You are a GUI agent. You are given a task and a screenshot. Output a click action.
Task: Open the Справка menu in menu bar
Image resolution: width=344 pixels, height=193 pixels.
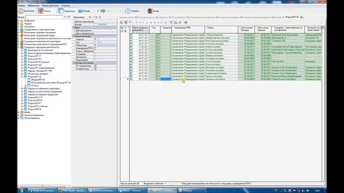pos(66,5)
